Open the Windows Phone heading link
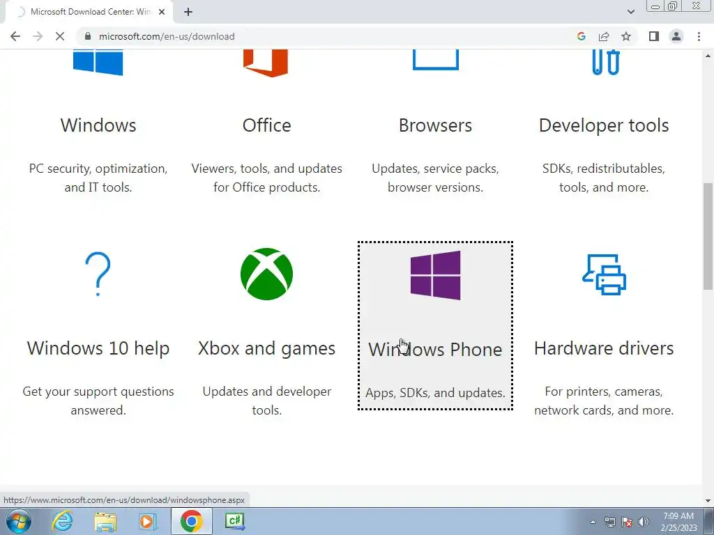Image resolution: width=714 pixels, height=535 pixels. coord(435,350)
